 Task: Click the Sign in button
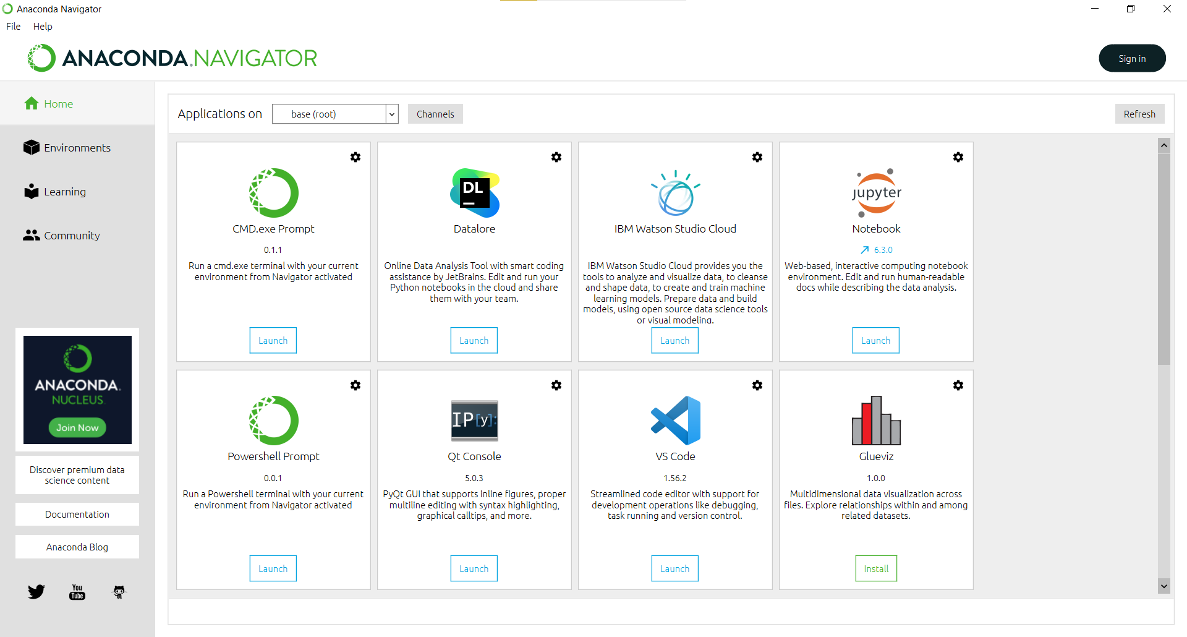pos(1132,58)
